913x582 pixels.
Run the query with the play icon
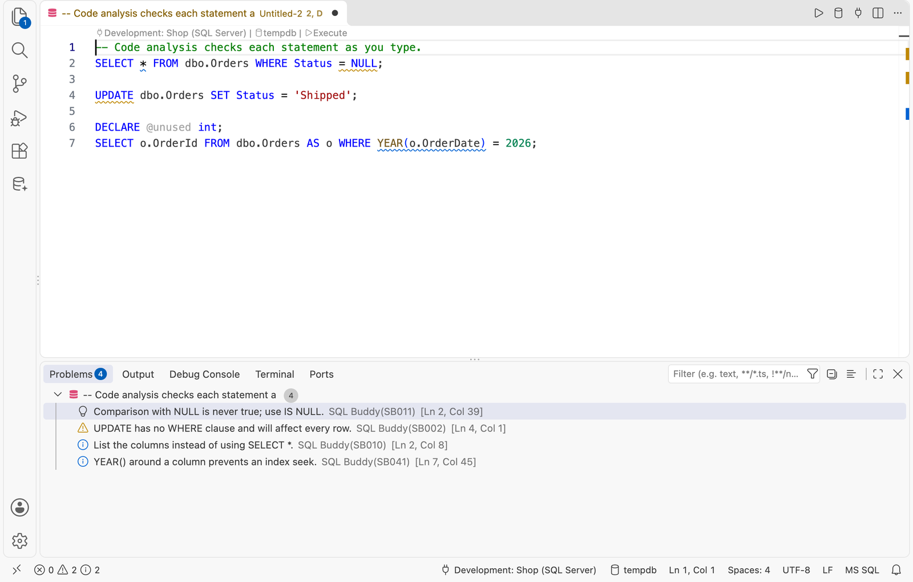tap(819, 13)
